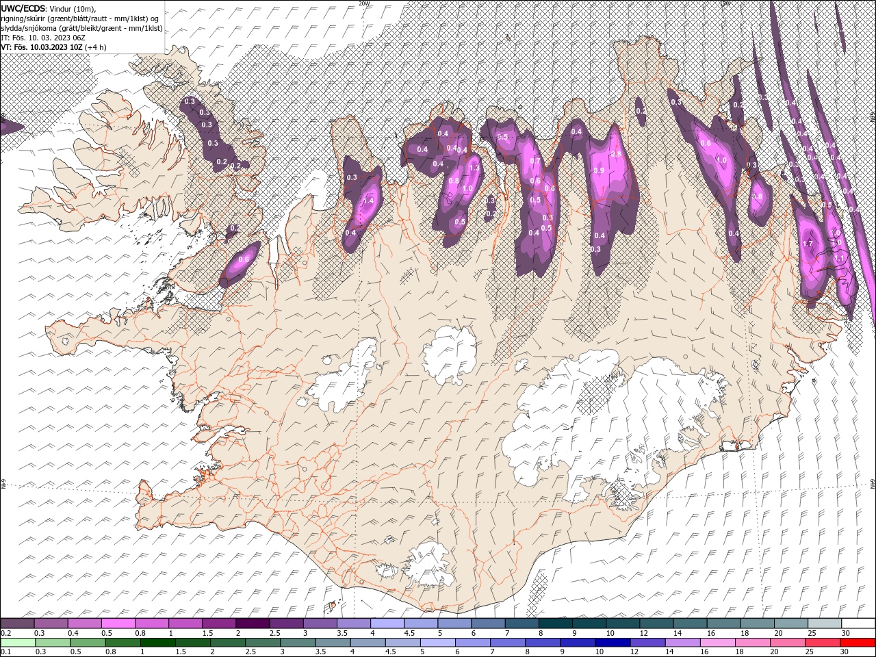The width and height of the screenshot is (876, 657).
Task: Pick the darkest purple 2 swatch in top legend
Action: tap(253, 623)
